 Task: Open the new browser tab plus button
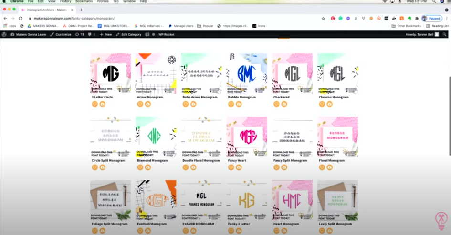(81, 10)
